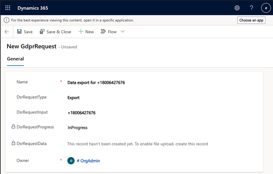273x174 pixels.
Task: Click the Save & Close icon
Action: pos(42,31)
